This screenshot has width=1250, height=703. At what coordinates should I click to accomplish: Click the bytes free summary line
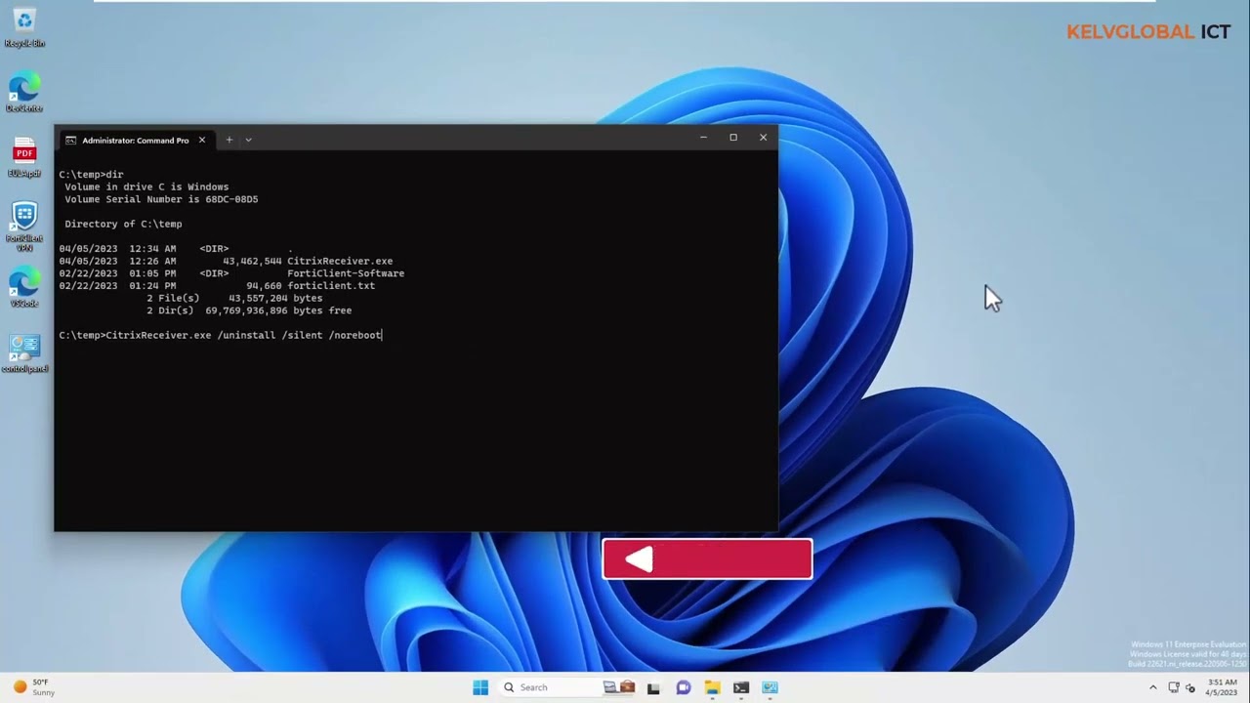[249, 310]
